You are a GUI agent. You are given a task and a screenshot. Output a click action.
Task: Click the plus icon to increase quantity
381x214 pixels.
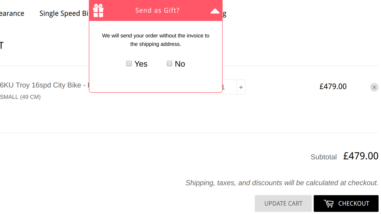pos(241,87)
